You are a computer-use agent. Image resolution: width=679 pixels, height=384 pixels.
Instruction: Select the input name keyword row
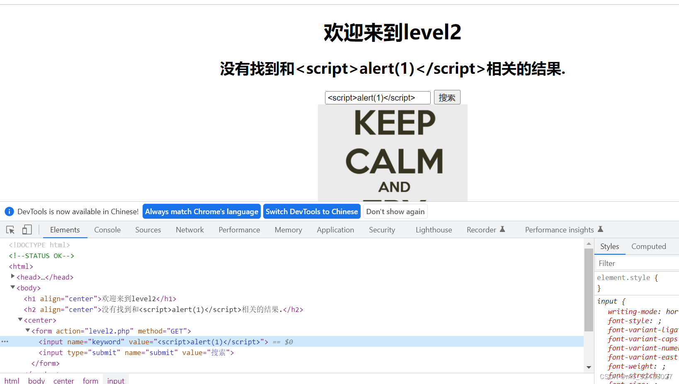click(x=292, y=342)
